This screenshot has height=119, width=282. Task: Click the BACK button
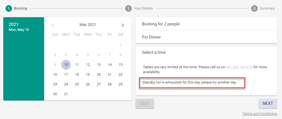145,103
